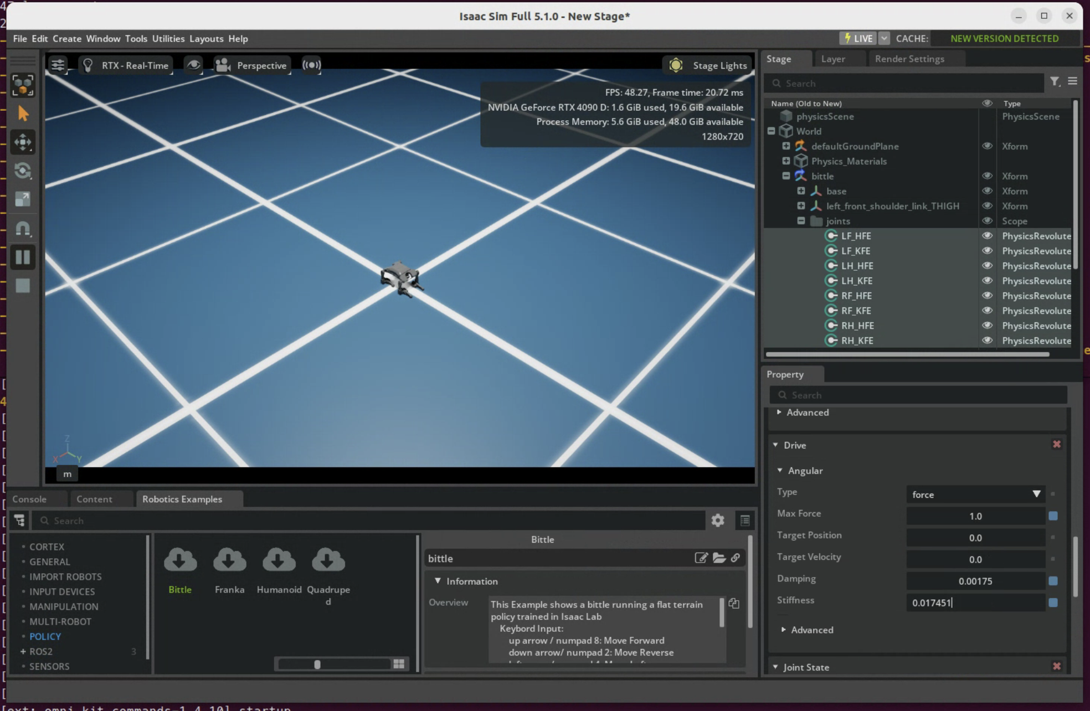Click the Max Force value field

(975, 516)
